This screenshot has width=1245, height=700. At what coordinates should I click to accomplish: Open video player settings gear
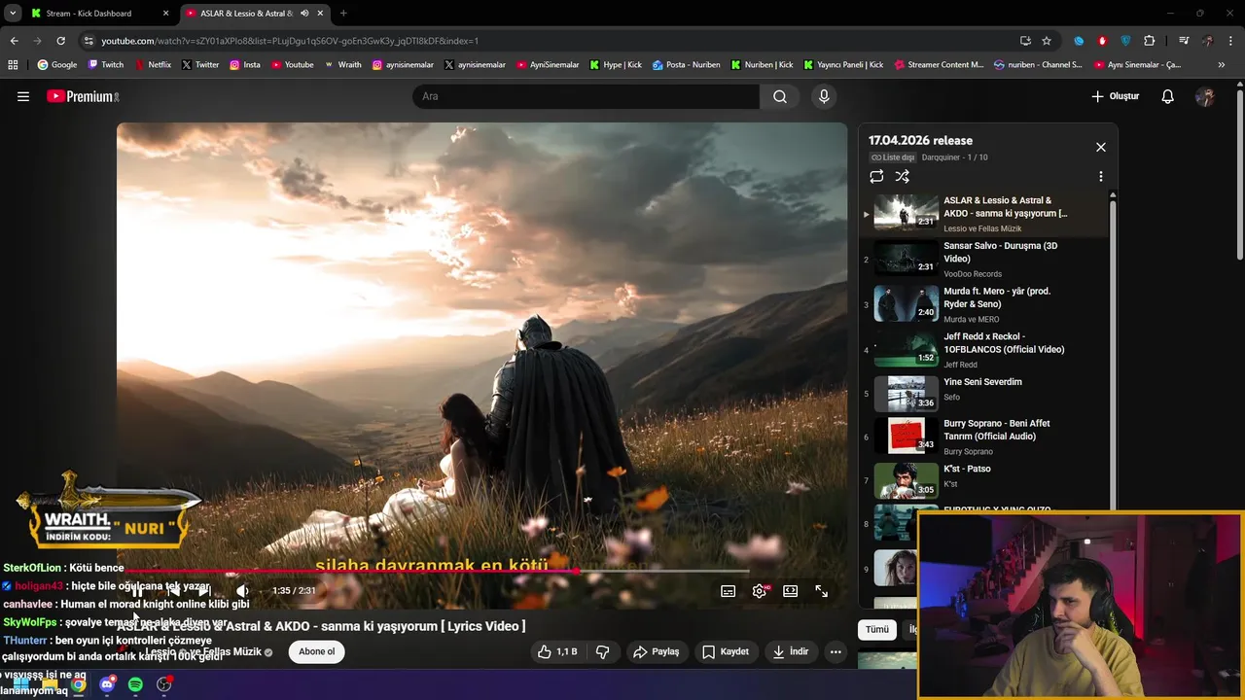760,590
